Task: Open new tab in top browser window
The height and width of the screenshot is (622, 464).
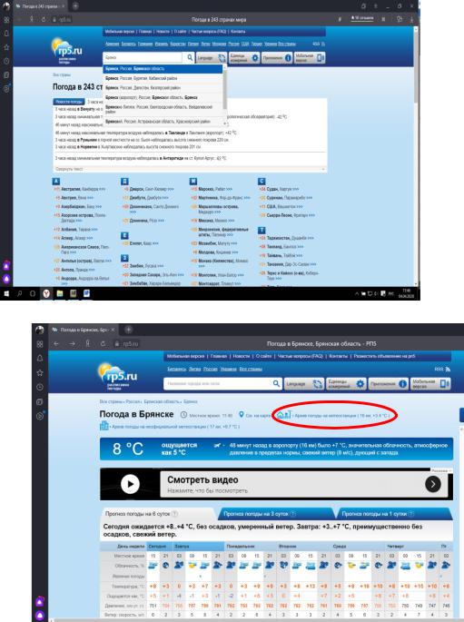Action: click(75, 6)
